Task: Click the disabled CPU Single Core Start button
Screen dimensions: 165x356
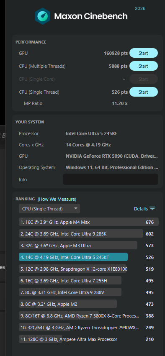Action: (x=143, y=79)
